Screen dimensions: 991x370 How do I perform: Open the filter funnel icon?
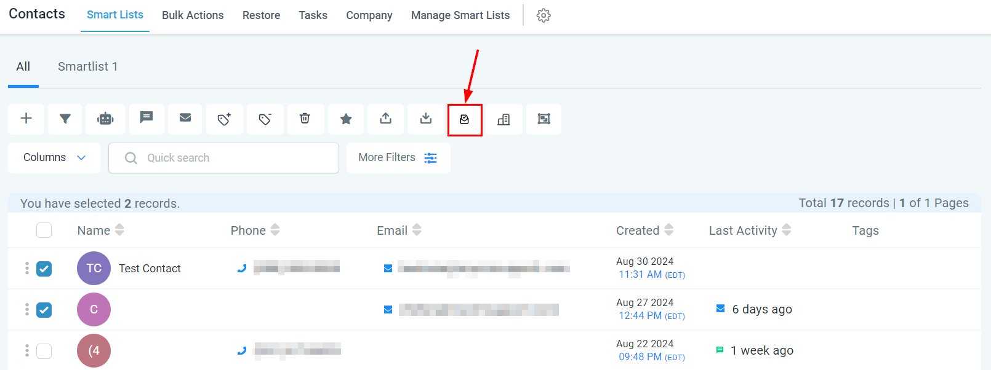click(x=65, y=119)
